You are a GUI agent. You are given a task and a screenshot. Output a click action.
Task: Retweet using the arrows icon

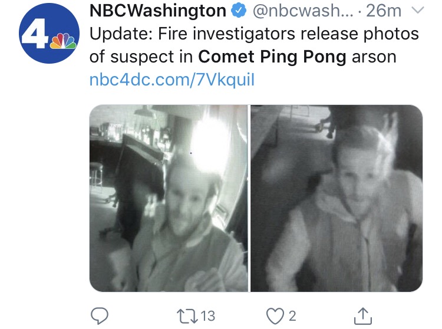(187, 316)
